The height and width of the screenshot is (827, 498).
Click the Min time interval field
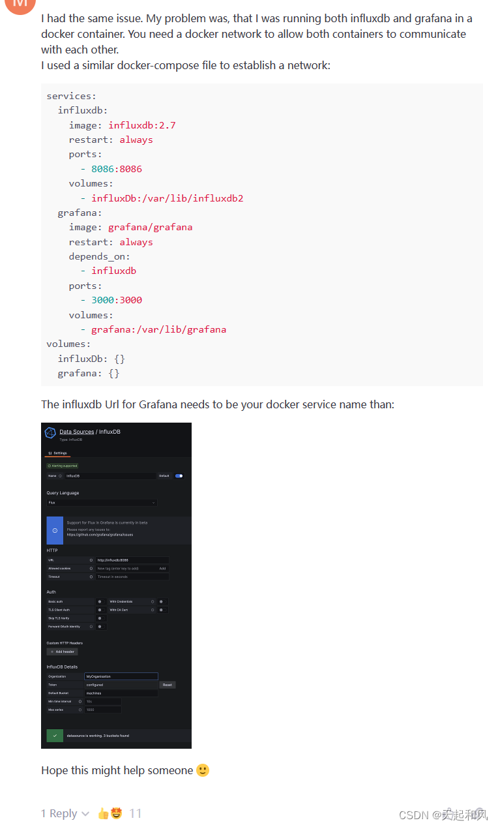(103, 701)
